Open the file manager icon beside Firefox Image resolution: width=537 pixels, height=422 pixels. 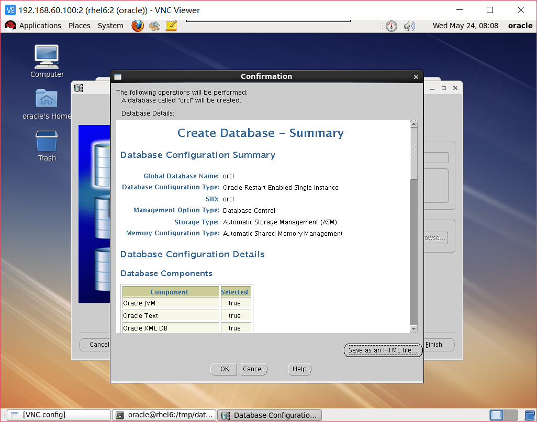(154, 26)
